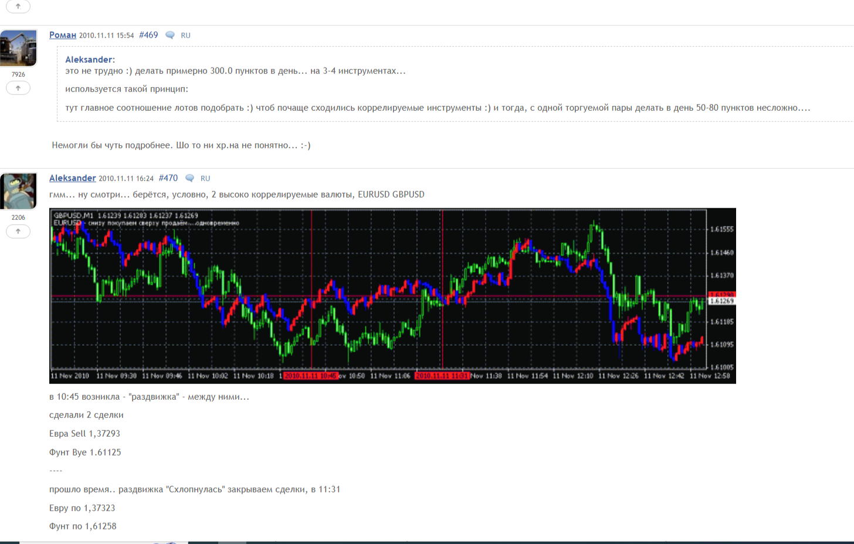Click the chart price label "1.61095"
The image size is (854, 544).
coord(722,345)
